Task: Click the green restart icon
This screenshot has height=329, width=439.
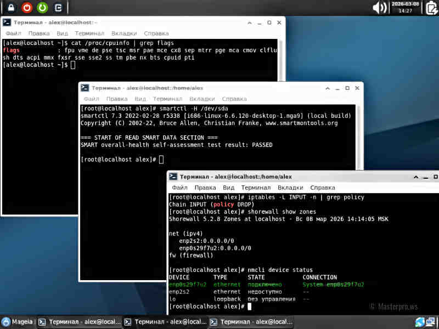Action: click(42, 7)
